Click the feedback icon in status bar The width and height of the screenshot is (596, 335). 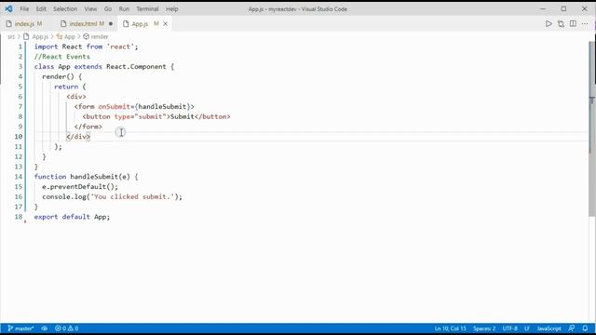click(571, 328)
